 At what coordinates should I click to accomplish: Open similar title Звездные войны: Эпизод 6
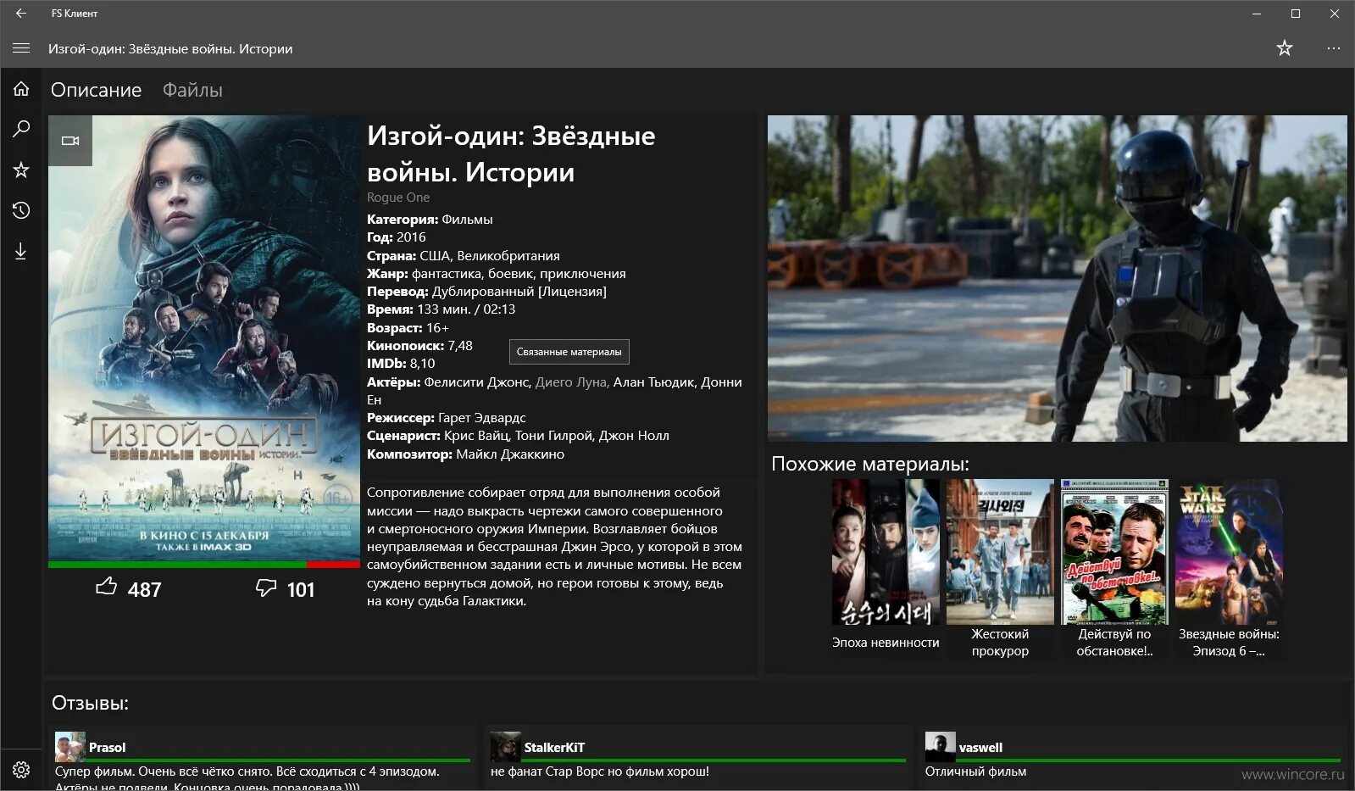[1229, 569]
